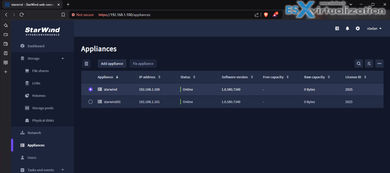Click Fix appliance button
Screen dimensions: 390x173
pyautogui.click(x=143, y=64)
